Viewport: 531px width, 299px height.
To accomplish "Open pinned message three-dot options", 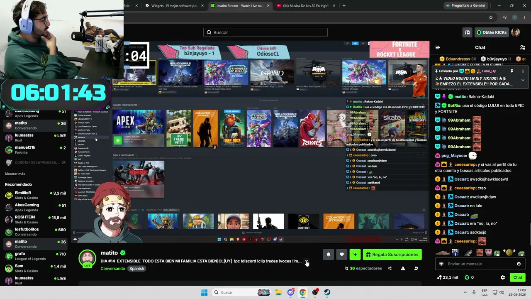I will (523, 71).
